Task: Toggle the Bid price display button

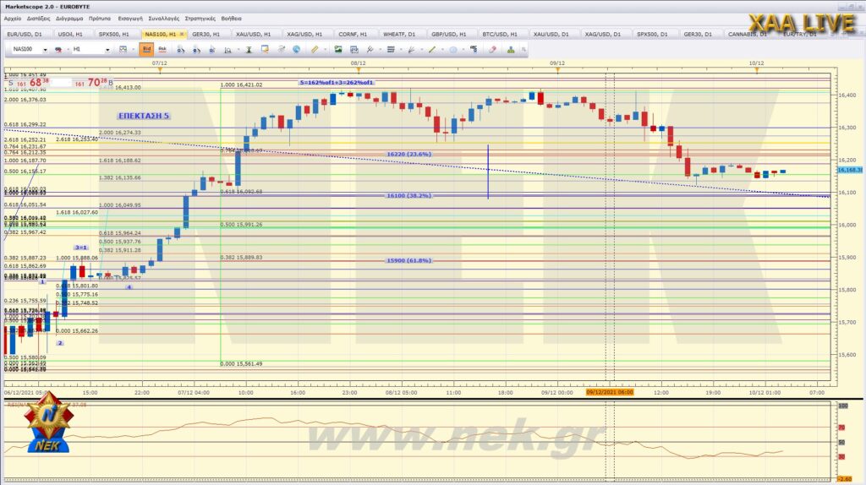Action: (146, 49)
